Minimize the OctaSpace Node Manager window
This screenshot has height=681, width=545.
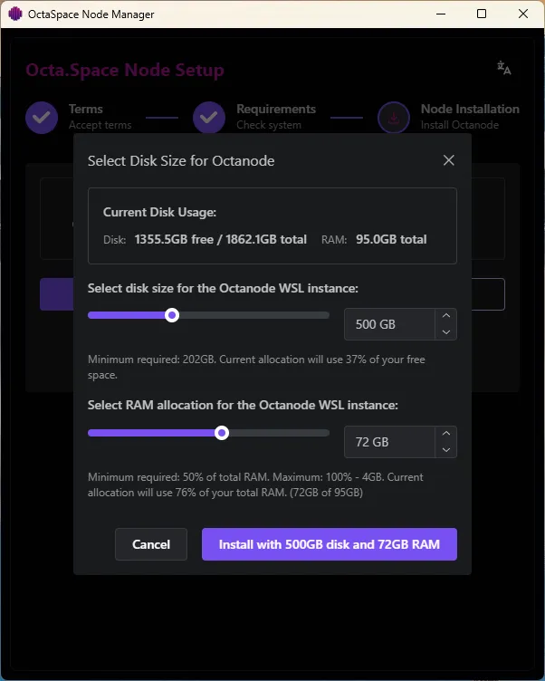tap(441, 14)
